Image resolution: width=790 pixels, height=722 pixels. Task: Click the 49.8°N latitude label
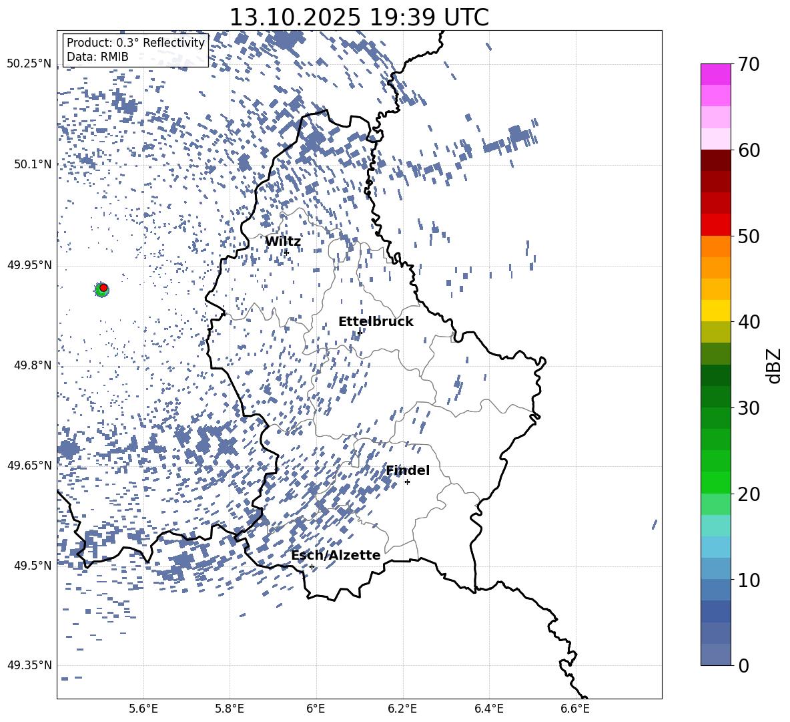[32, 365]
